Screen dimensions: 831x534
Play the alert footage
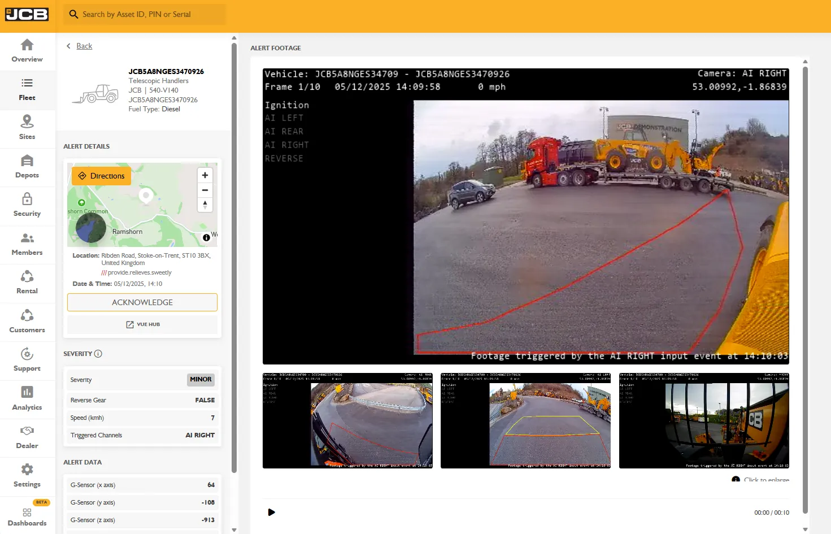tap(271, 513)
